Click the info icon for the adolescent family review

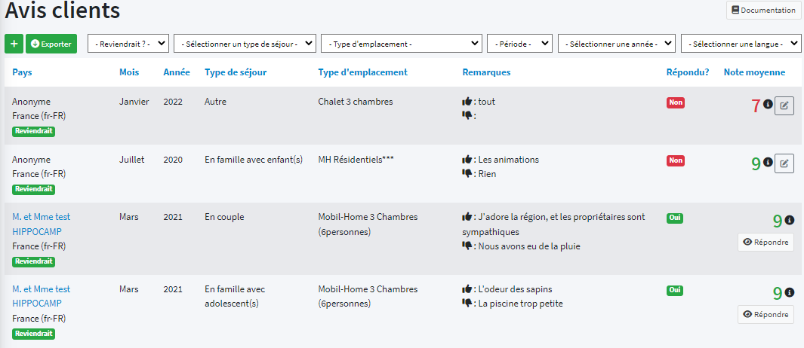790,292
